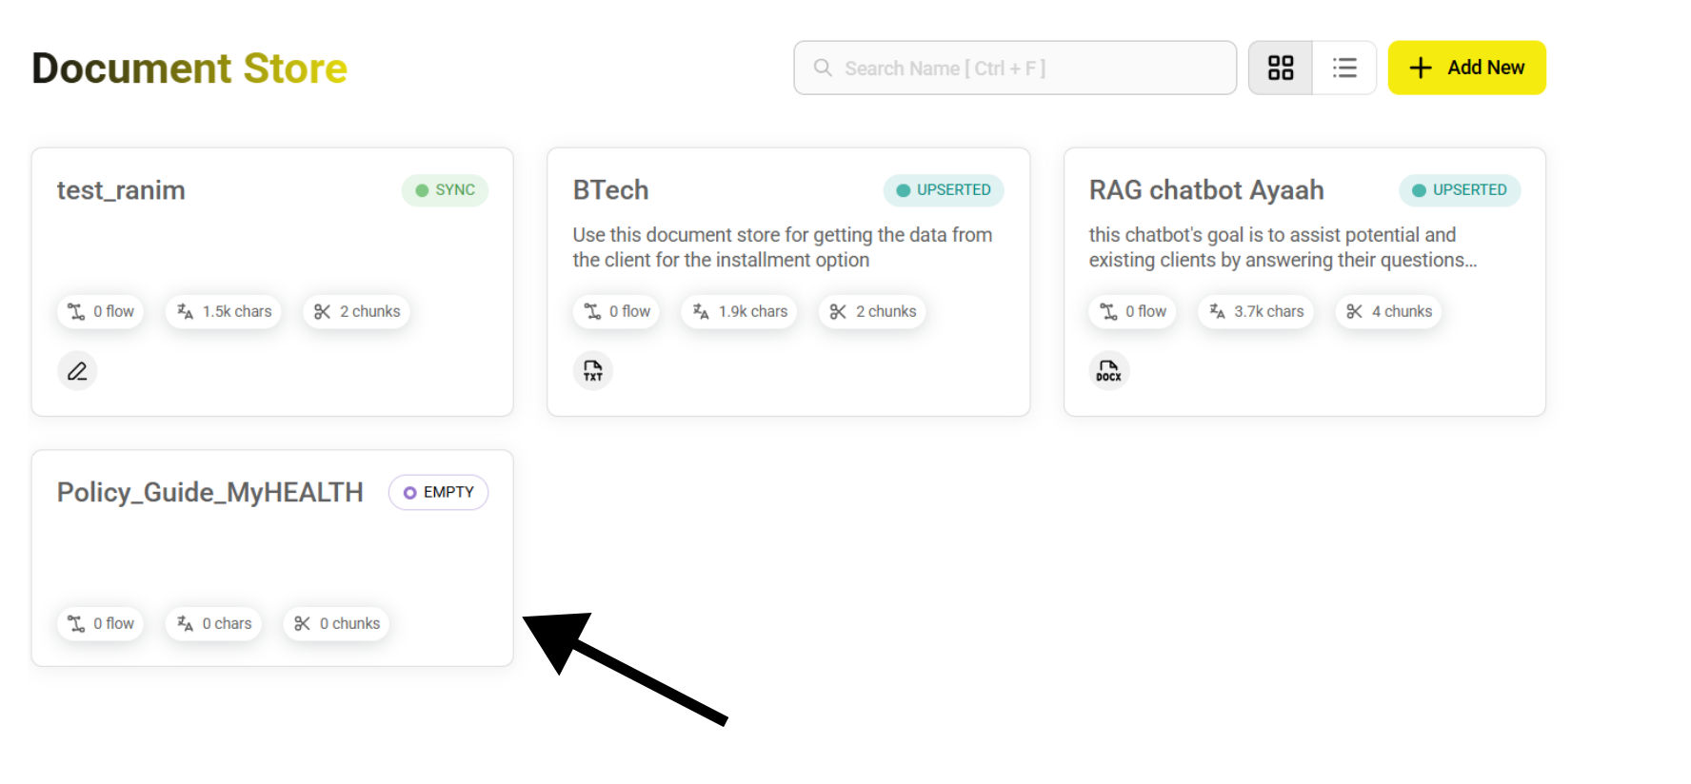Click the UPSERTED badge on BTech
Image resolution: width=1691 pixels, height=784 pixels.
944,190
